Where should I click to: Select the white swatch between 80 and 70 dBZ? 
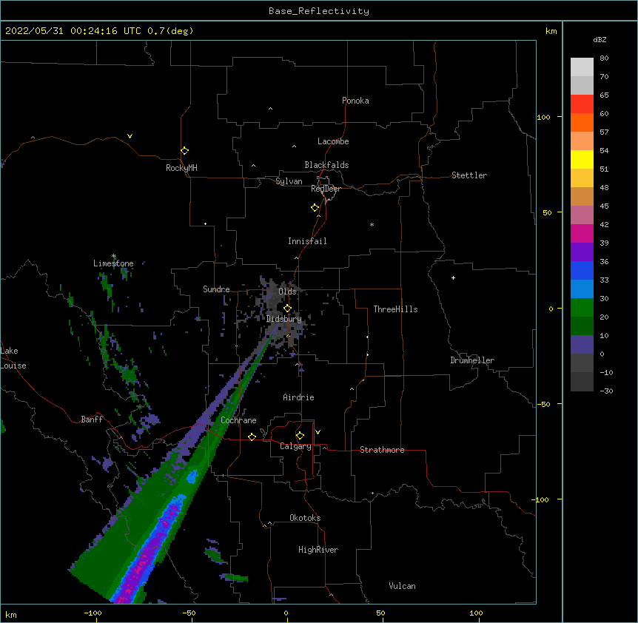point(582,67)
